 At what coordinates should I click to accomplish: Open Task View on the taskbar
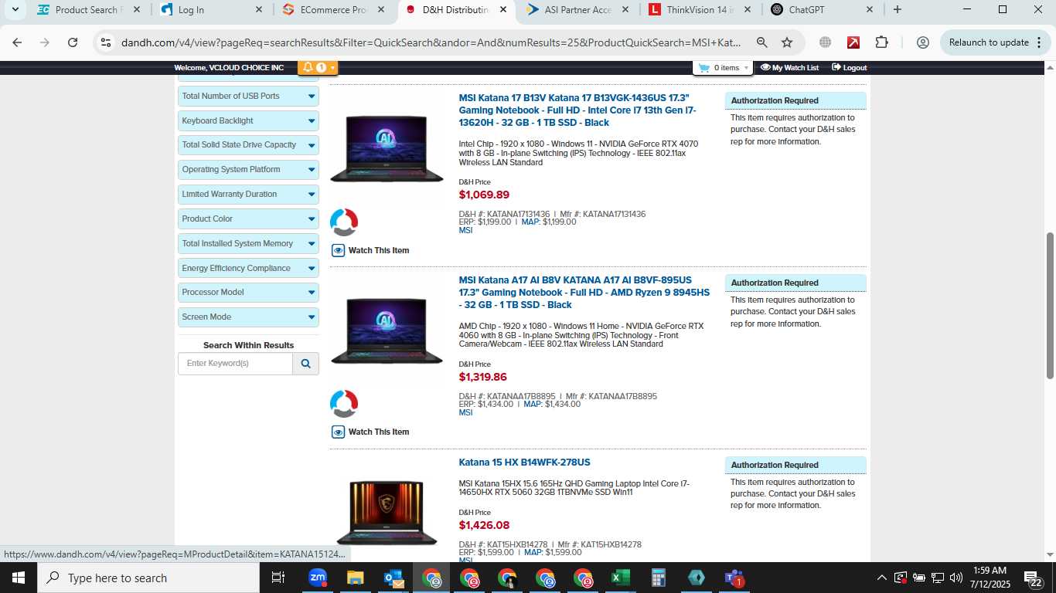click(x=278, y=578)
